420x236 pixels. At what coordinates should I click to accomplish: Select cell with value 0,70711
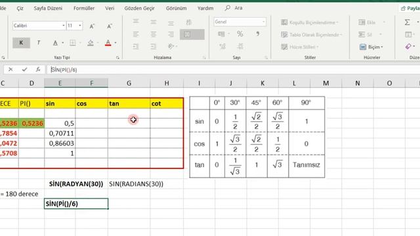point(60,133)
